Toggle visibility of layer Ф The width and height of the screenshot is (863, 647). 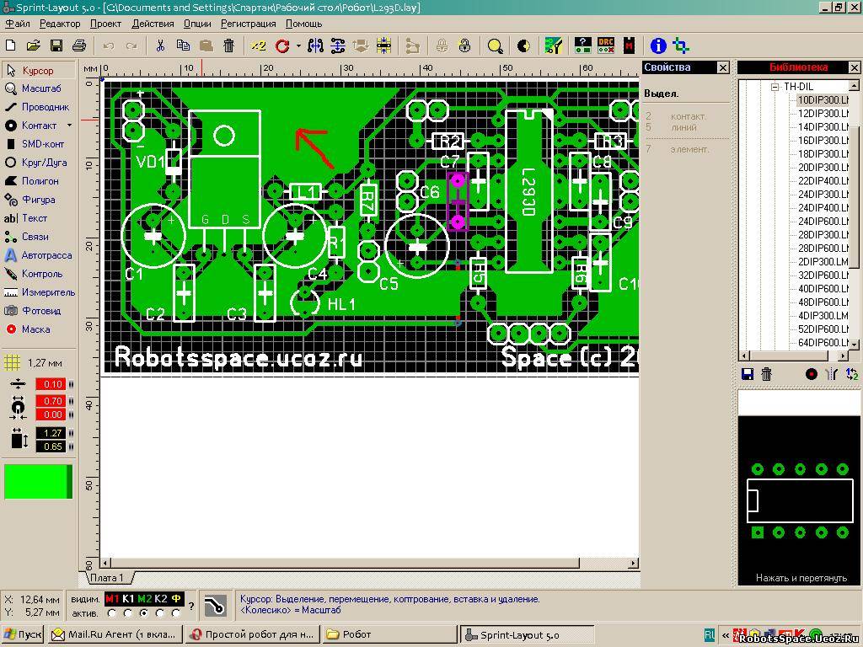(x=176, y=599)
